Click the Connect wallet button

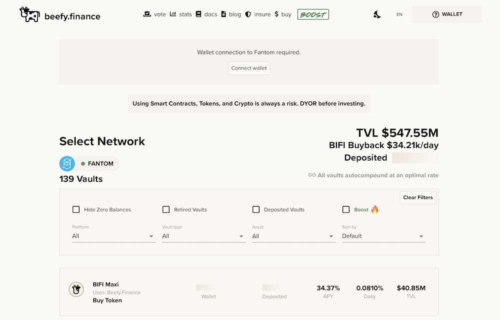click(249, 68)
